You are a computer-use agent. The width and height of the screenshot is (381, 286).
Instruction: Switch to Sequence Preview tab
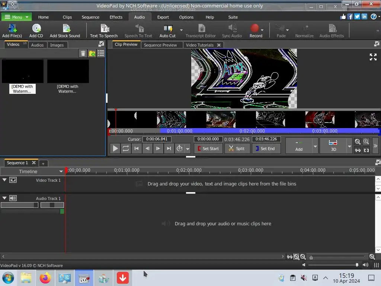click(x=160, y=45)
